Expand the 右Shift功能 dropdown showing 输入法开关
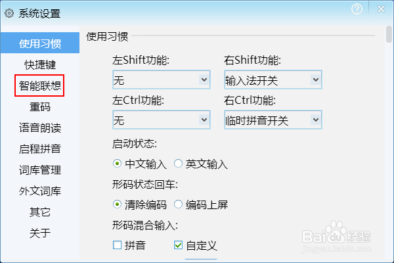Image resolution: width=394 pixels, height=263 pixels. pos(273,80)
